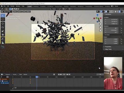Jump to the last frame of the timeline

(69, 74)
